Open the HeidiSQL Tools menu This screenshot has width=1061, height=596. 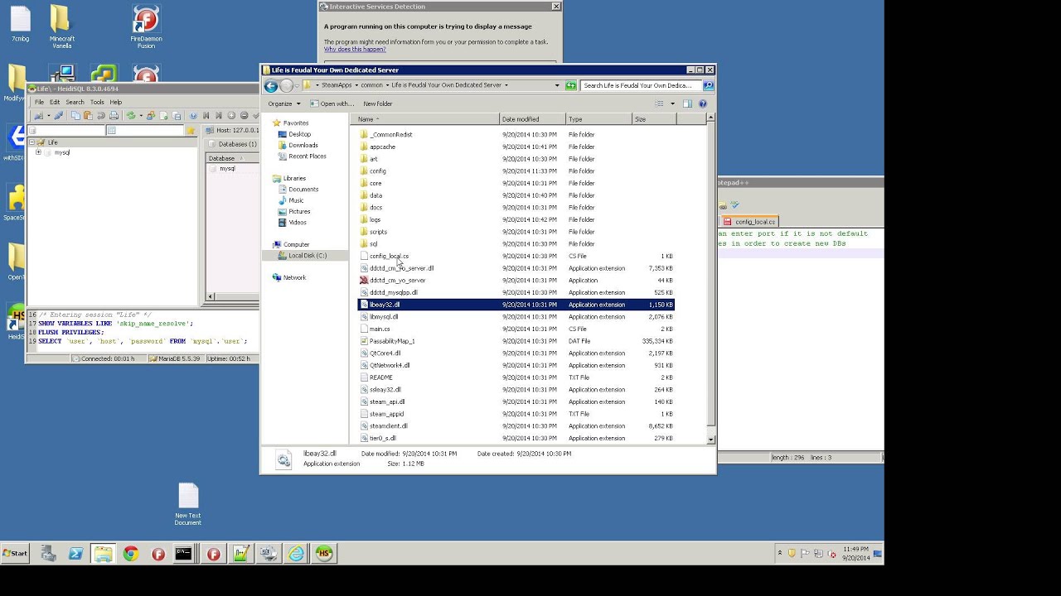[96, 102]
